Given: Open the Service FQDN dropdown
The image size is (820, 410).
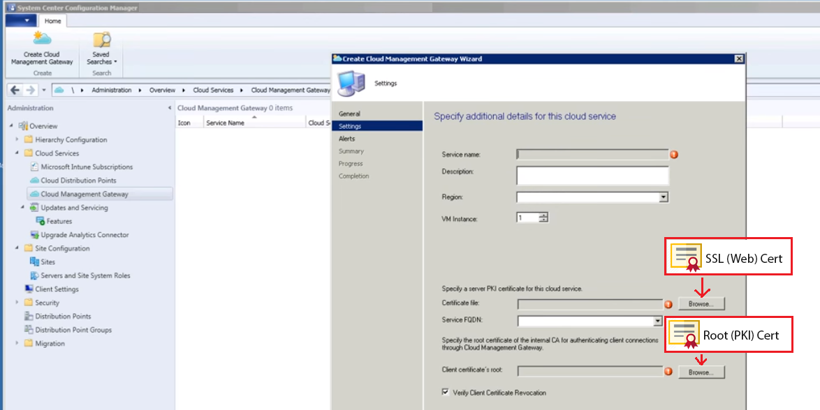Looking at the screenshot, I should click(x=657, y=321).
